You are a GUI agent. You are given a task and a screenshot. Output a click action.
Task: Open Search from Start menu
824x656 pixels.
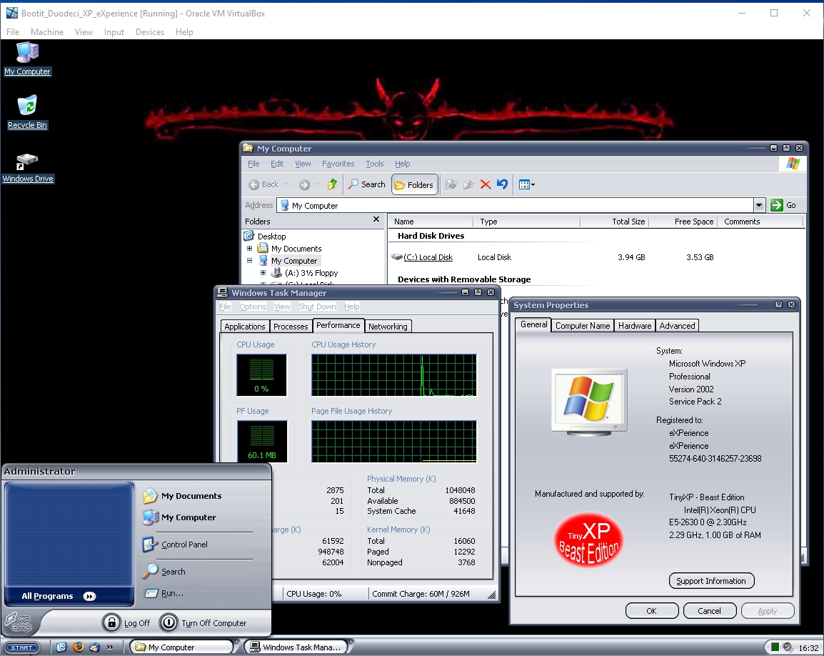tap(164, 571)
